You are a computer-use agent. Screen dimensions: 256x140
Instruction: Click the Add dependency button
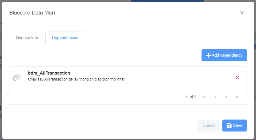point(224,55)
